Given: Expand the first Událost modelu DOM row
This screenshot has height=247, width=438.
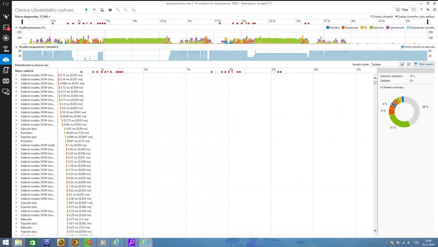Looking at the screenshot, I should point(16,75).
